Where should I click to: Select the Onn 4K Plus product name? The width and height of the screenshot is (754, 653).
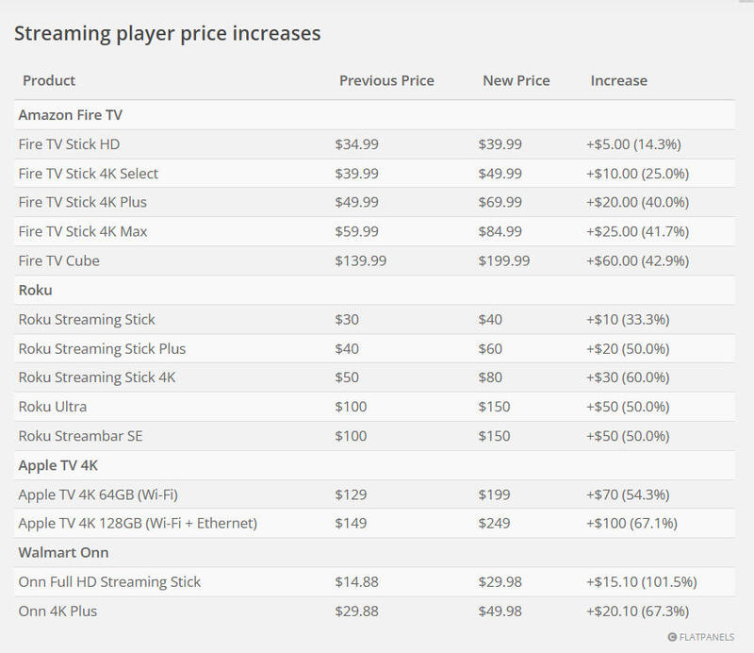pos(57,611)
